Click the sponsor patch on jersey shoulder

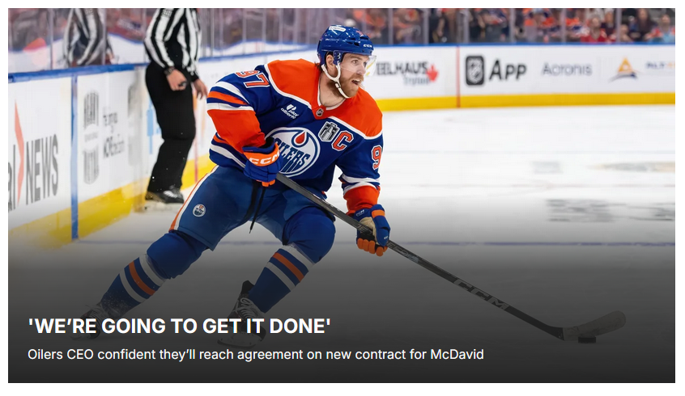point(289,111)
